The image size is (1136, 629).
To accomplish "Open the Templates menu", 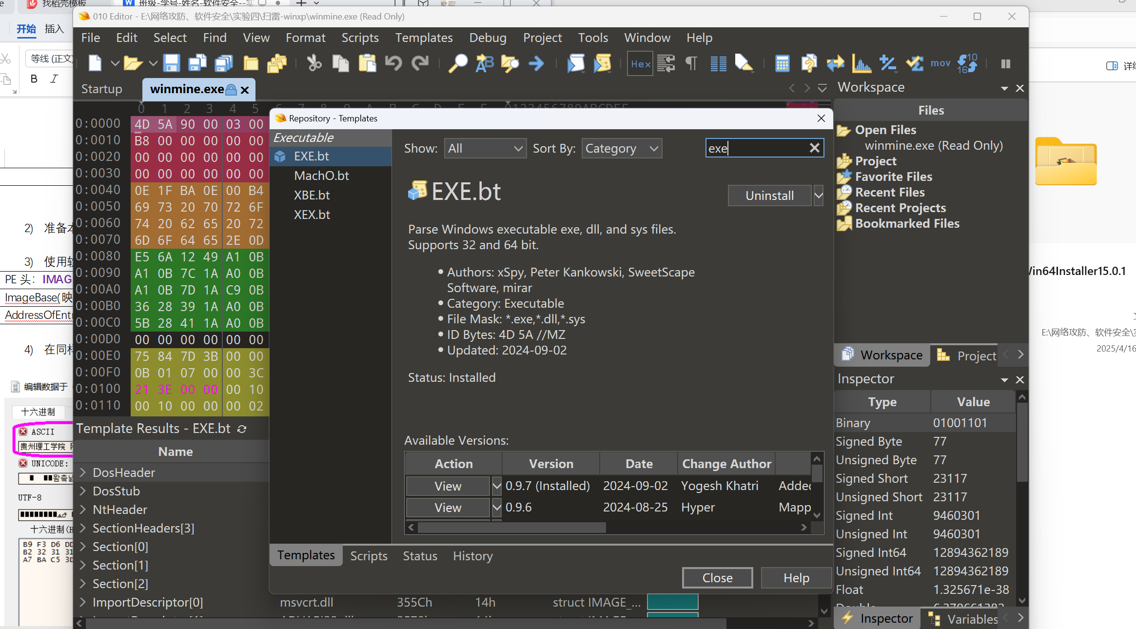I will (x=423, y=38).
